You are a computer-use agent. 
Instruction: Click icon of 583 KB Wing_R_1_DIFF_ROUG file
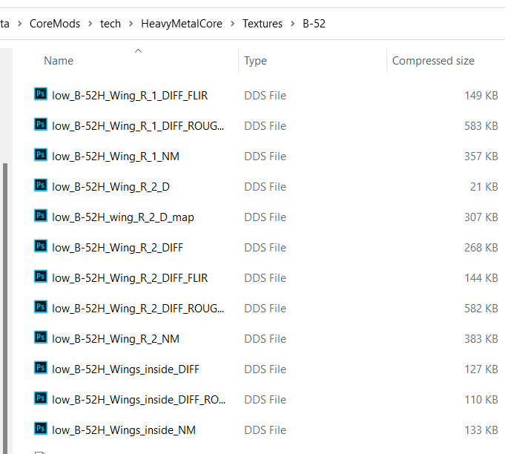click(41, 125)
